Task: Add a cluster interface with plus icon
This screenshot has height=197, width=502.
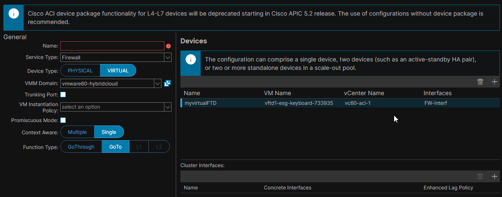Action: tap(494, 176)
